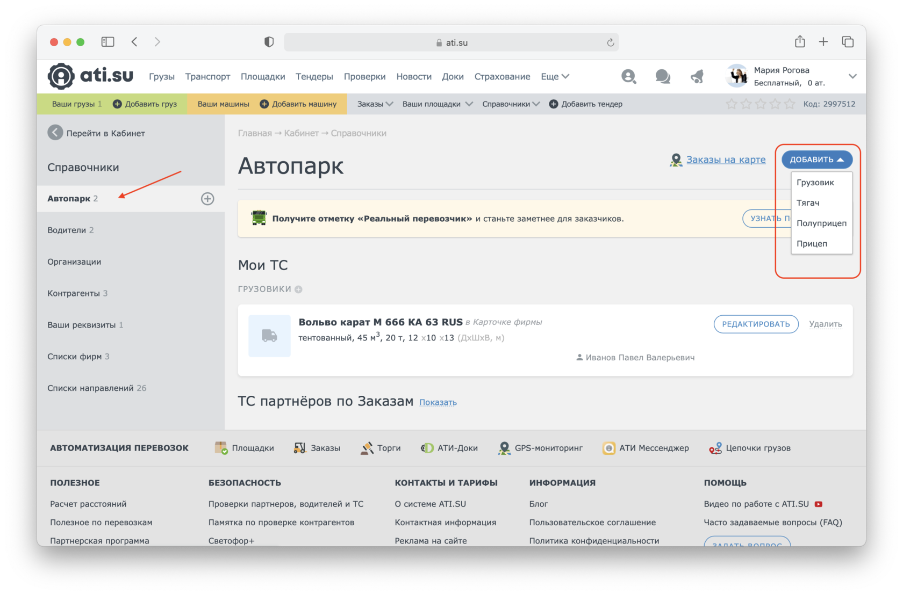Viewport: 903px width, 595px height.
Task: Click GPS-мониторинг icon in footer
Action: pyautogui.click(x=504, y=448)
